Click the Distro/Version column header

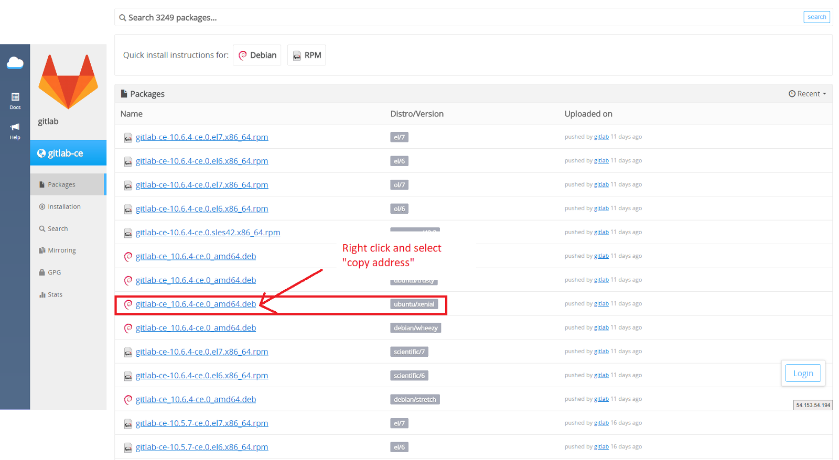[x=417, y=114]
